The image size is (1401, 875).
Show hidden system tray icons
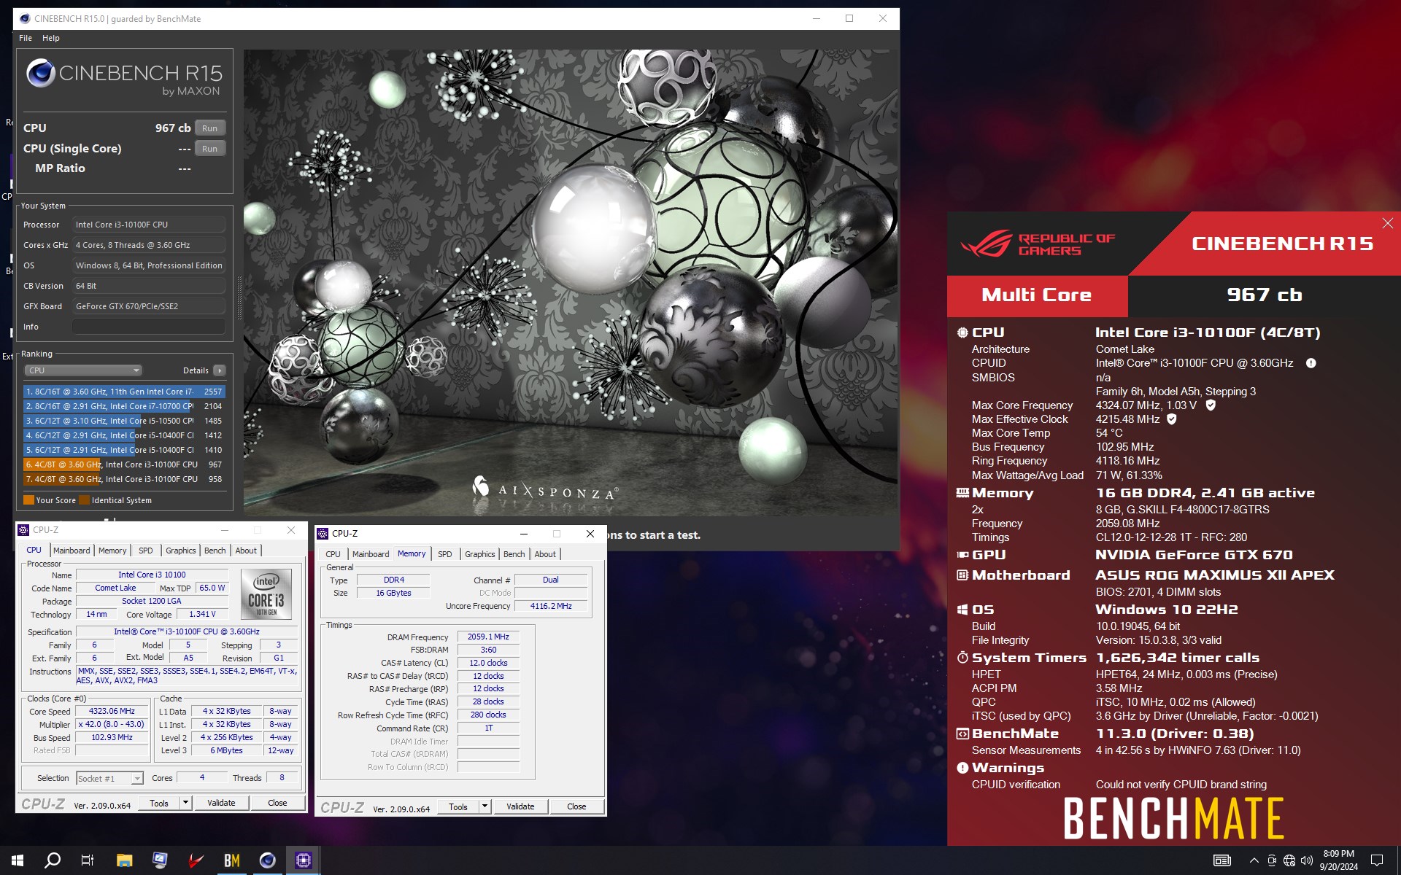point(1254,860)
